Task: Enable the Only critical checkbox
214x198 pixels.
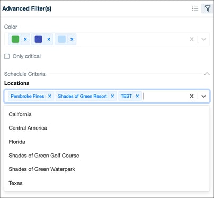Action: [x=7, y=56]
